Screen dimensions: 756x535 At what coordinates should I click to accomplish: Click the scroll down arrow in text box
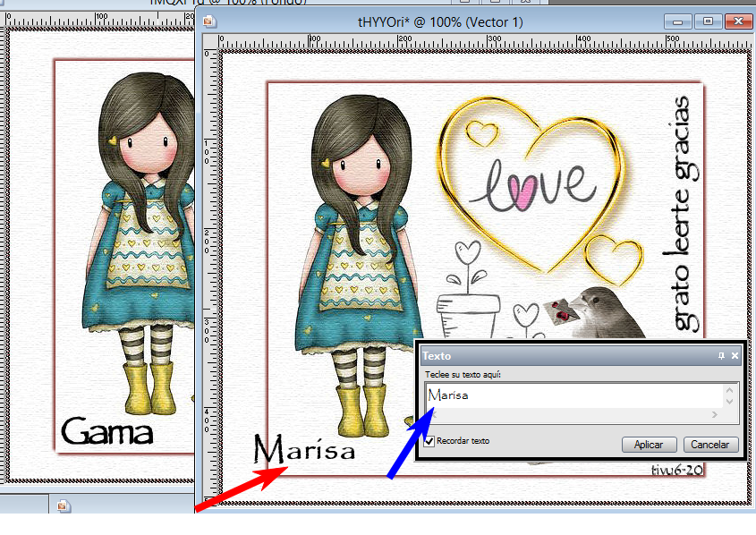tap(729, 402)
